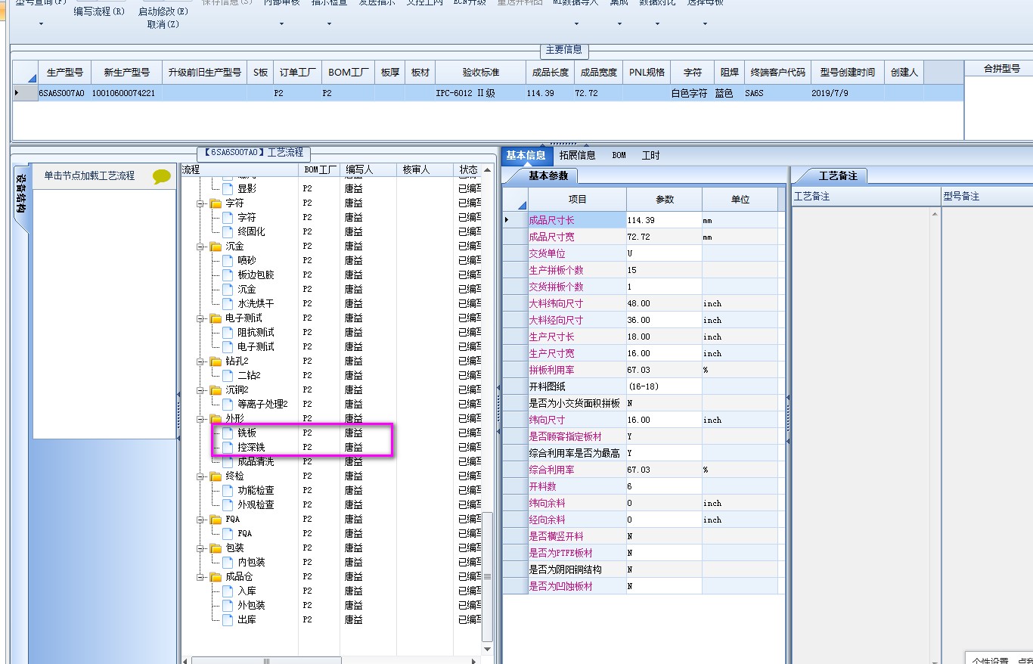Click the 成品仓 folder icon
Image resolution: width=1033 pixels, height=664 pixels.
[x=216, y=576]
